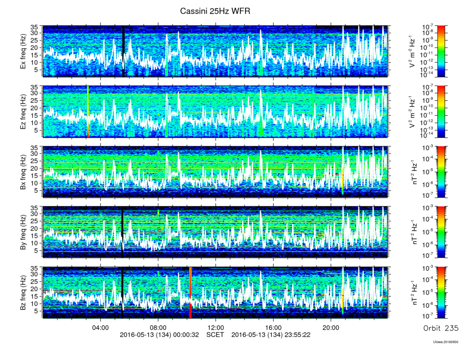
Task: Click the '16:00' time axis label
Action: click(x=273, y=328)
